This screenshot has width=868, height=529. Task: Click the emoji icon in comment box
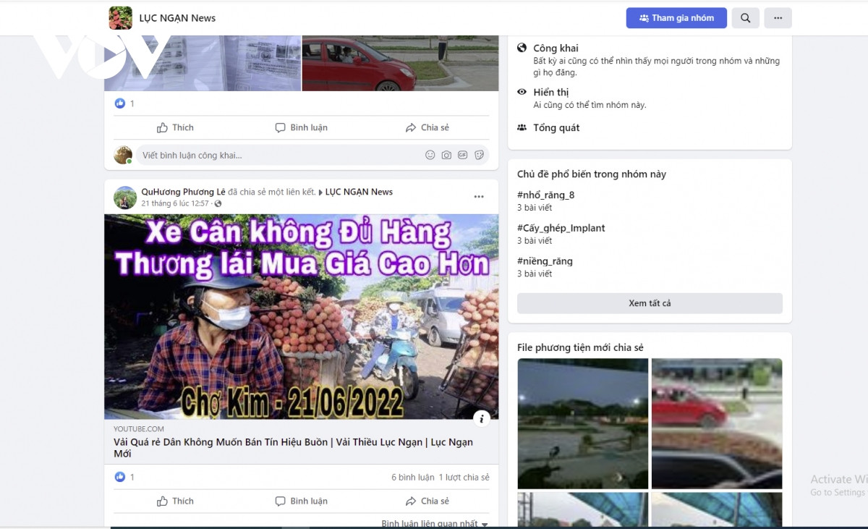430,155
